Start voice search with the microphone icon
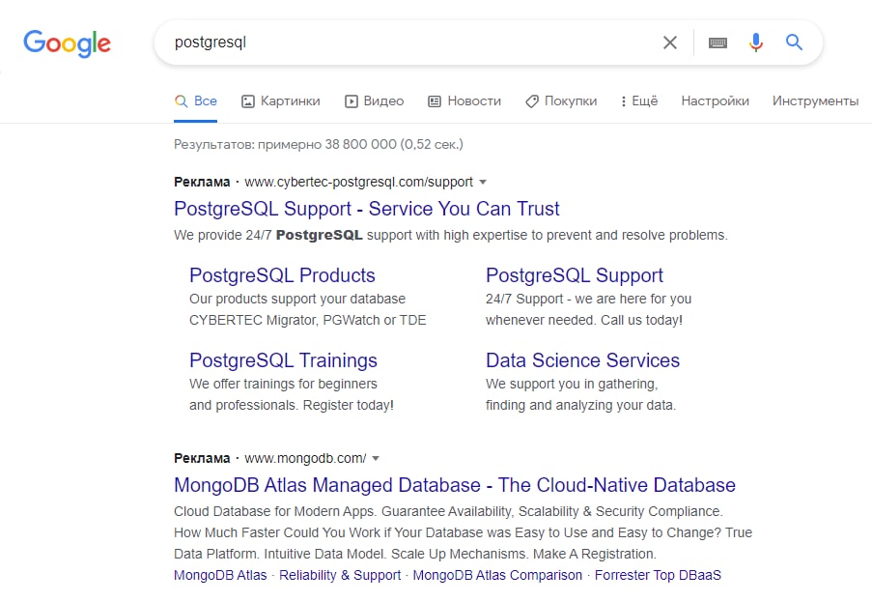Screen dimensions: 872x602 (756, 43)
